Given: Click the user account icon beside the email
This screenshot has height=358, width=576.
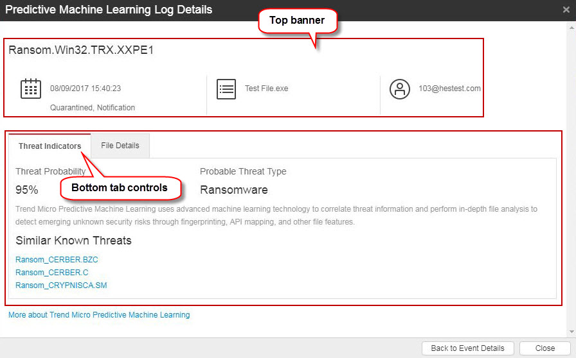Looking at the screenshot, I should (x=399, y=89).
